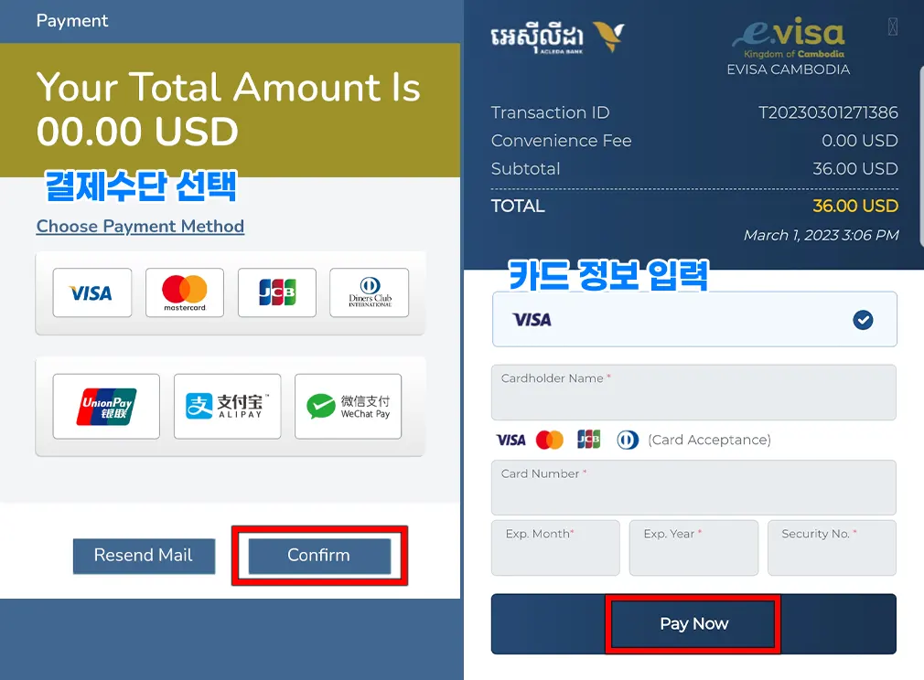
Task: Focus the Security No. field
Action: pyautogui.click(x=833, y=547)
